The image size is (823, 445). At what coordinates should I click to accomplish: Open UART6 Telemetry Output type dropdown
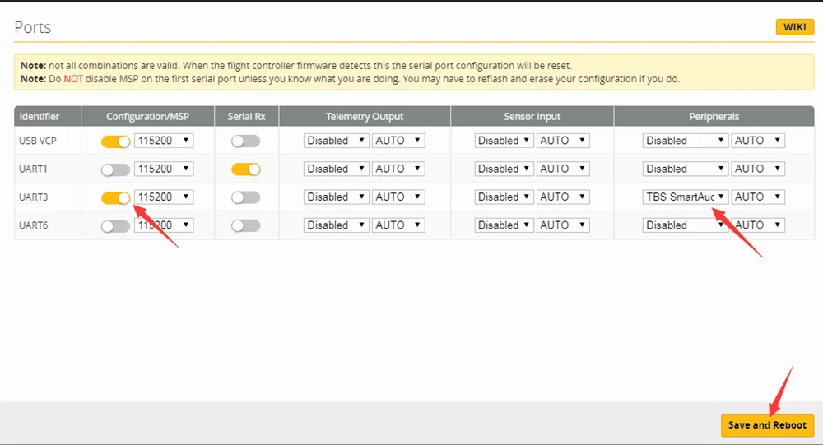point(336,225)
